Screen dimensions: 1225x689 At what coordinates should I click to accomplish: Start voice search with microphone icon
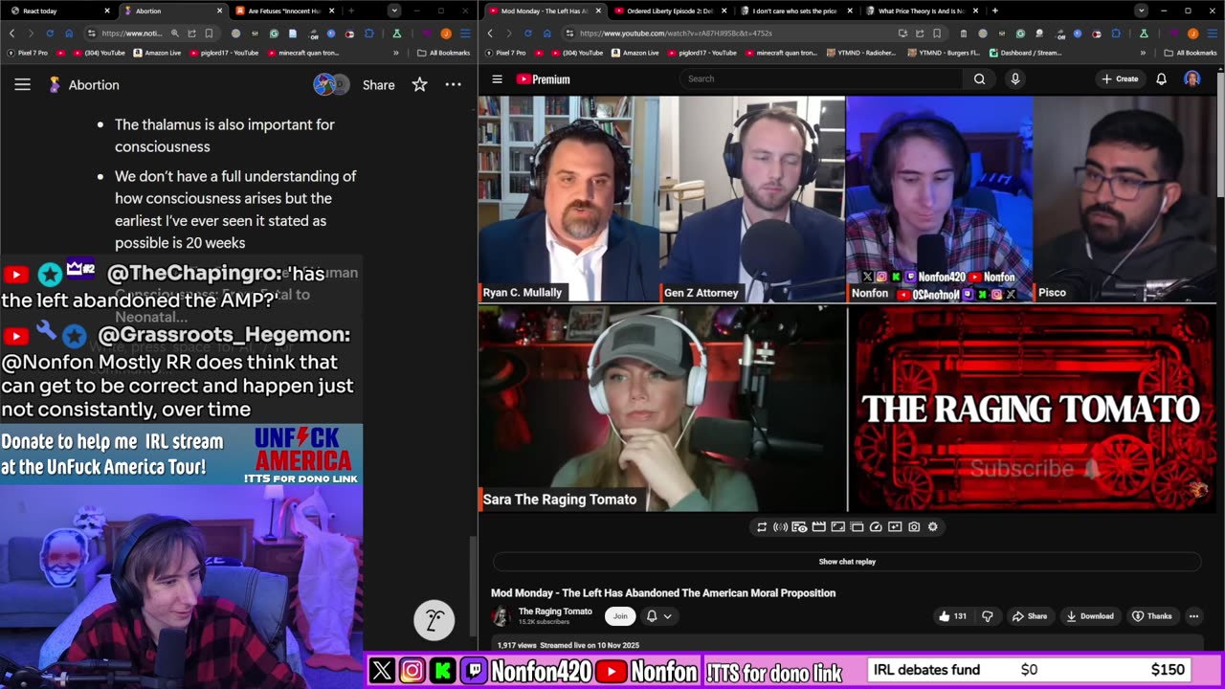[1015, 78]
